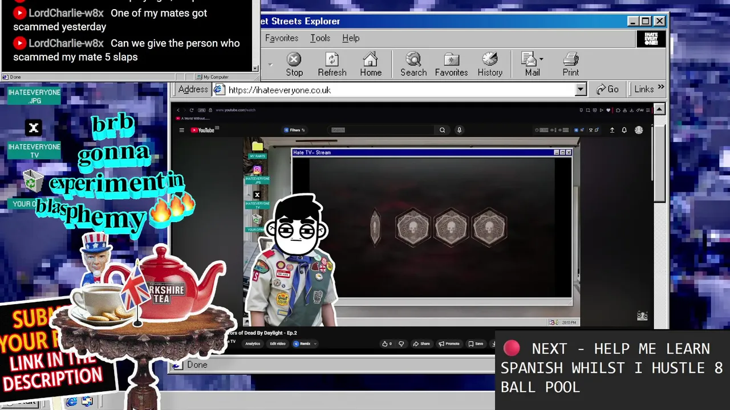This screenshot has height=410, width=730.
Task: Expand the chevron next to Remix
Action: (x=315, y=344)
